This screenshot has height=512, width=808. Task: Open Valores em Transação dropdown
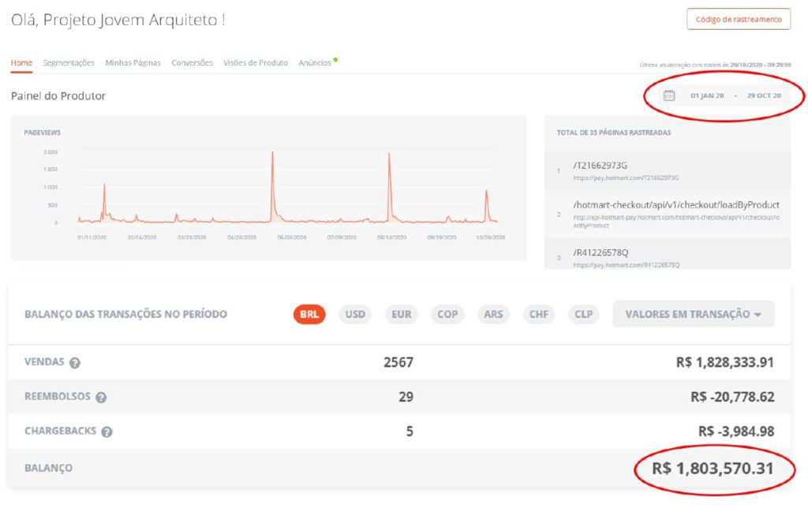coord(693,314)
